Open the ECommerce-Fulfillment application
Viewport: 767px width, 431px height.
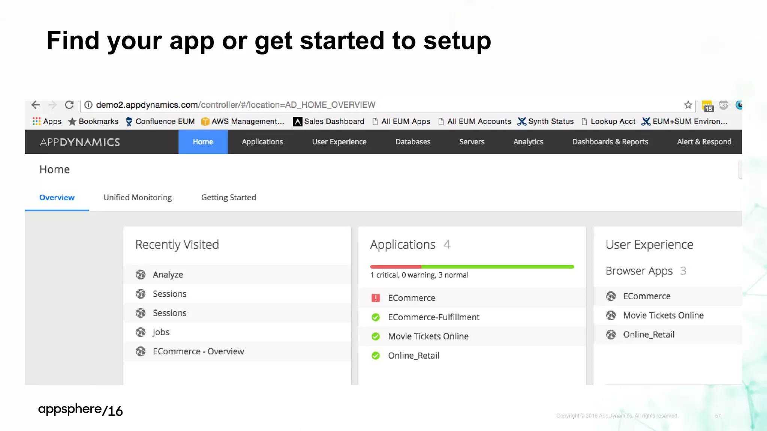[x=472, y=317]
